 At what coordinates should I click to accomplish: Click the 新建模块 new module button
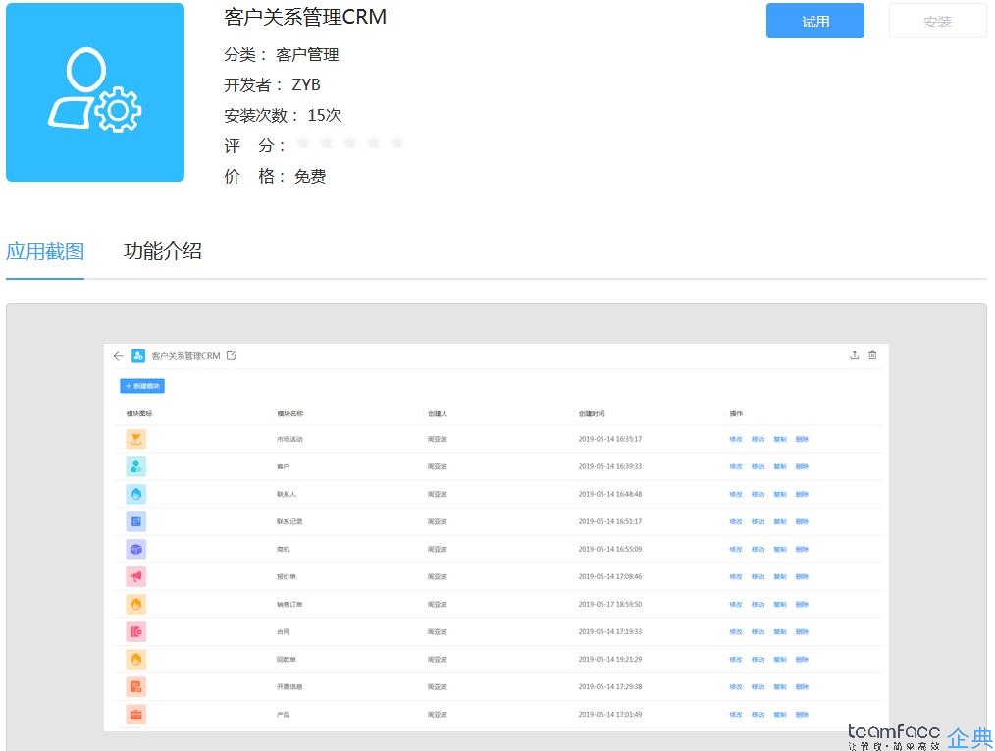pyautogui.click(x=142, y=386)
